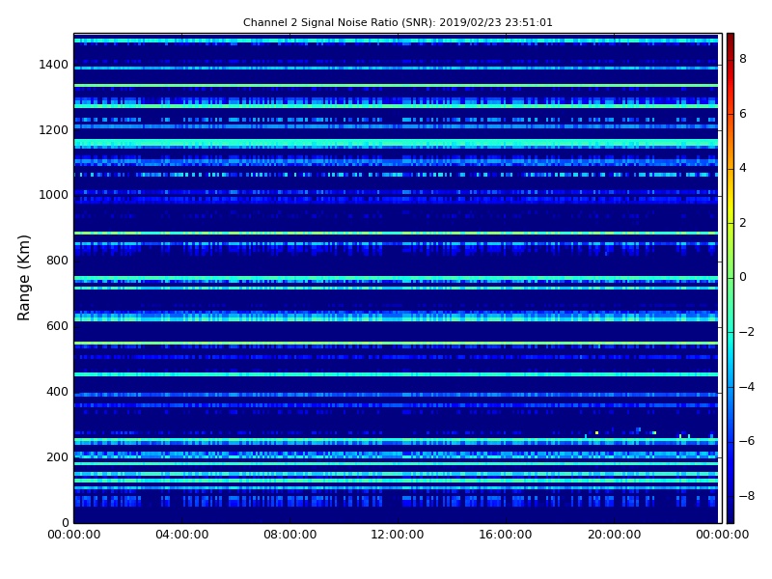Click the colorbar tick label -8

pos(746,496)
